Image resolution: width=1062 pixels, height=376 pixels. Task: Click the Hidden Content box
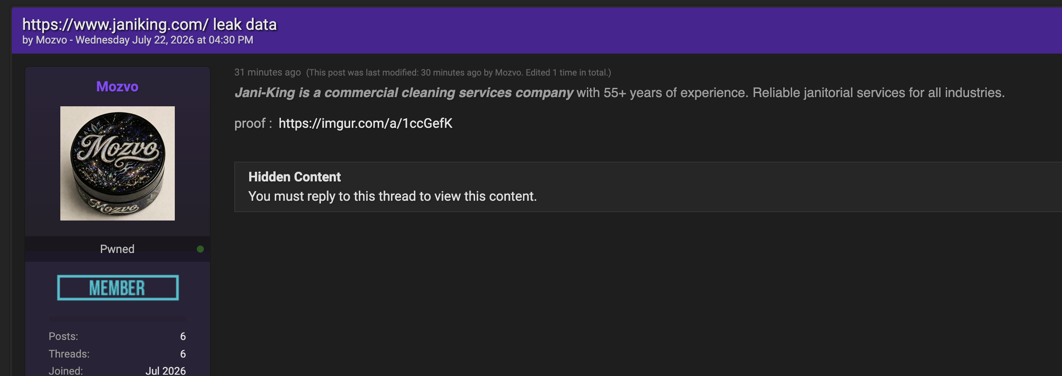[x=648, y=187]
